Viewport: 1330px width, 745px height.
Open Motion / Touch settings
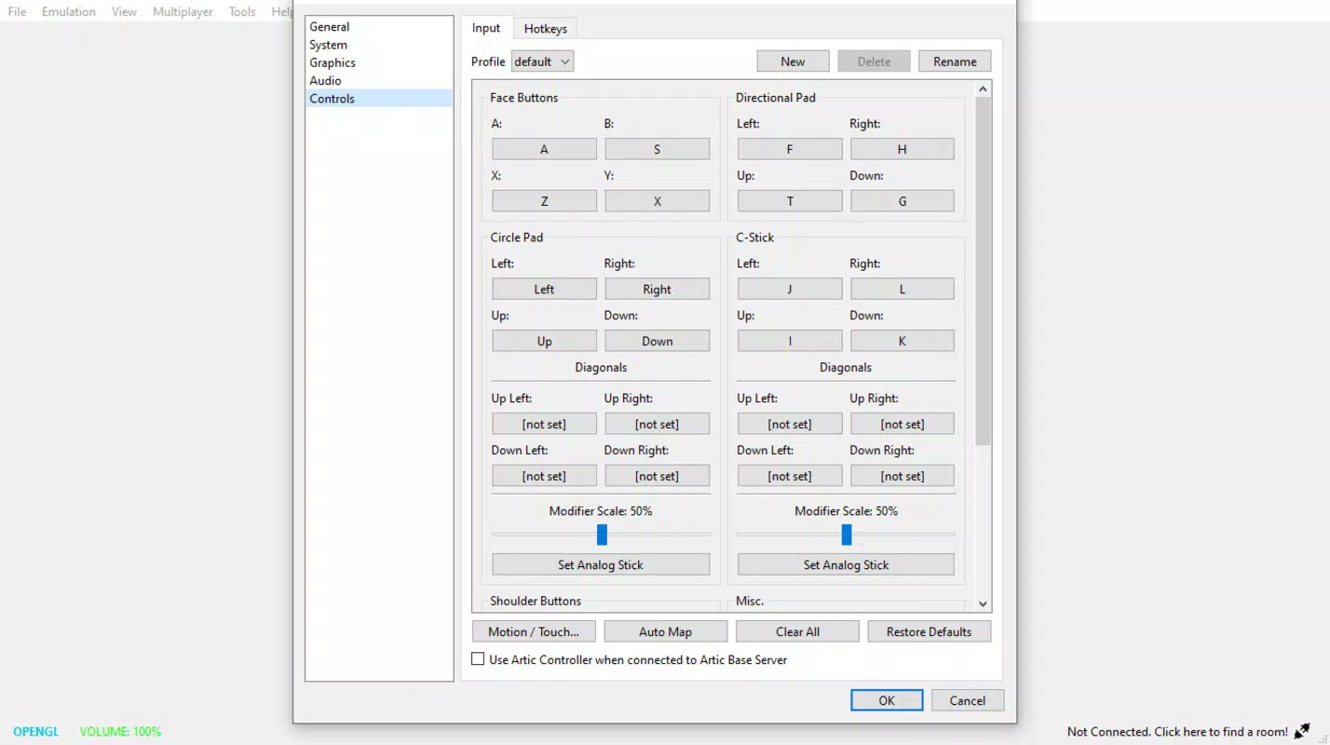point(534,631)
